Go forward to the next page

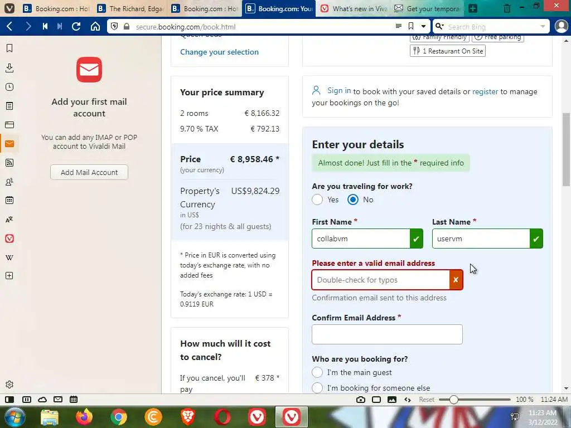28,27
